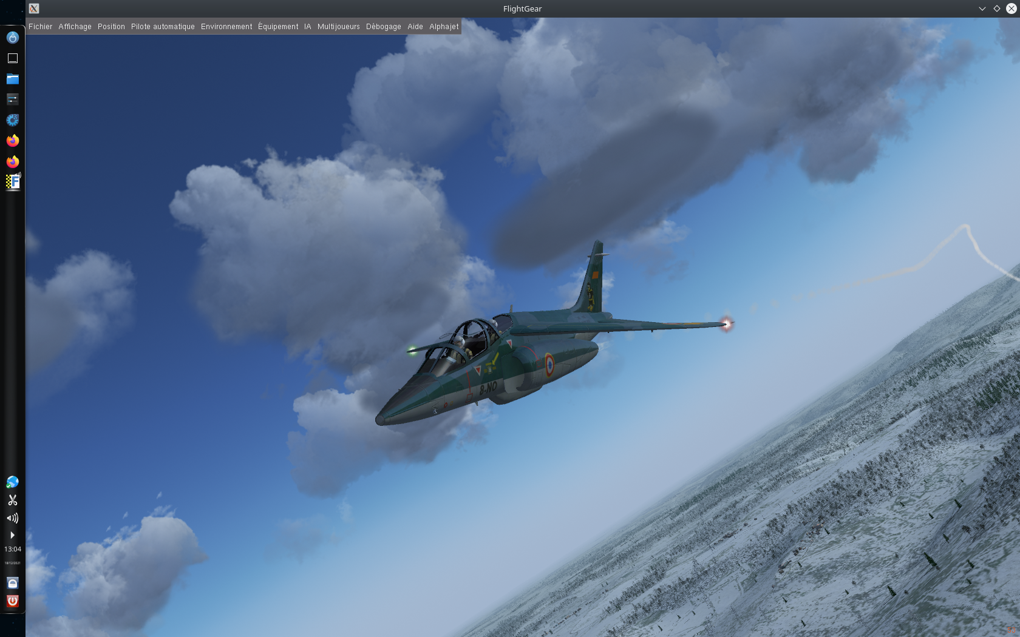This screenshot has width=1020, height=637.
Task: Open the clipboard scissors tray icon
Action: pos(13,500)
